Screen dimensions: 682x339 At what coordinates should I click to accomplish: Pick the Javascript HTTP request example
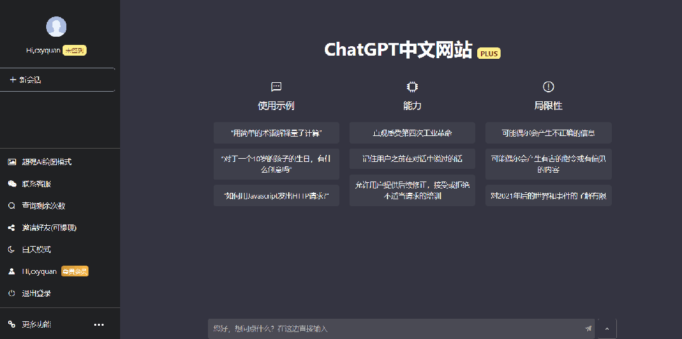pyautogui.click(x=276, y=196)
